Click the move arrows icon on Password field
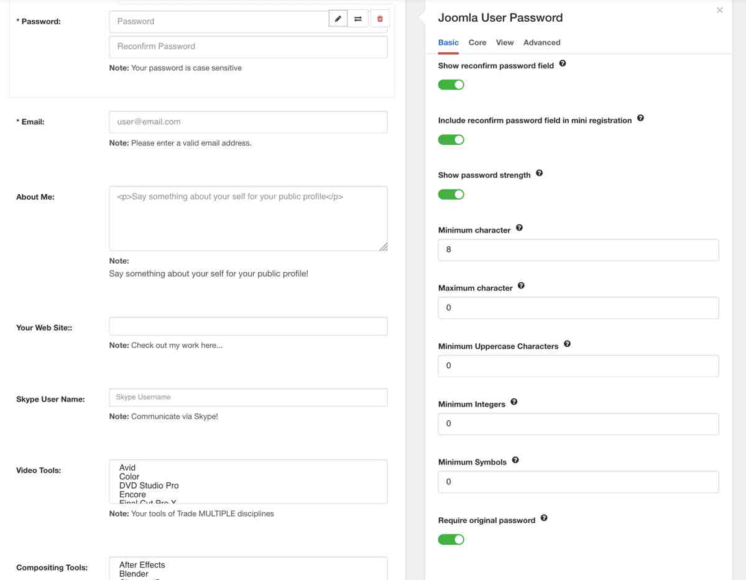The image size is (746, 580). click(358, 19)
